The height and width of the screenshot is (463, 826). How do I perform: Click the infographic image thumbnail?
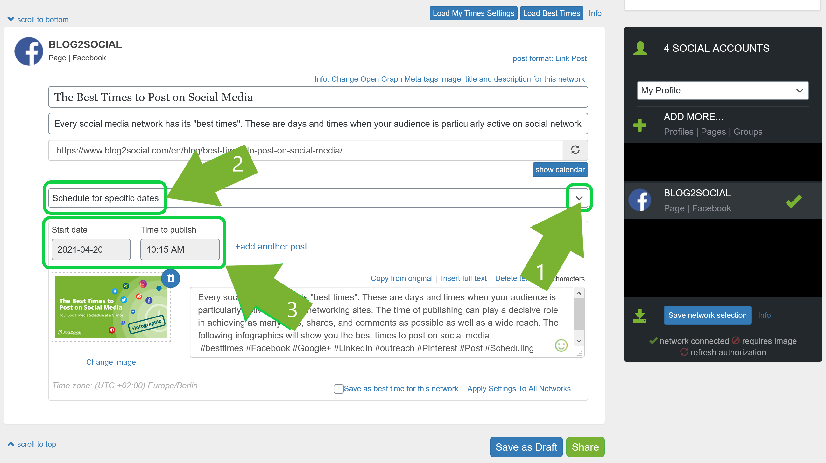(111, 307)
